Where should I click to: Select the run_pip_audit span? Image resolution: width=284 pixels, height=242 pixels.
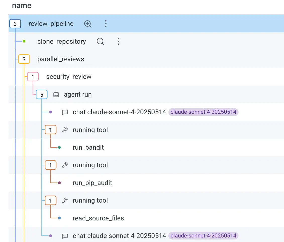point(92,183)
